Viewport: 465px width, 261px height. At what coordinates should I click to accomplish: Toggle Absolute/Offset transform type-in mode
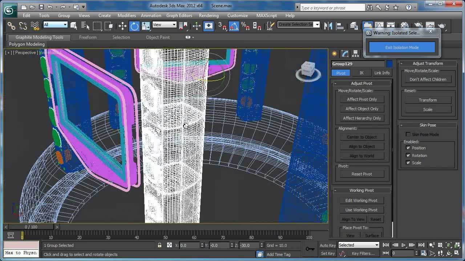[x=169, y=245]
